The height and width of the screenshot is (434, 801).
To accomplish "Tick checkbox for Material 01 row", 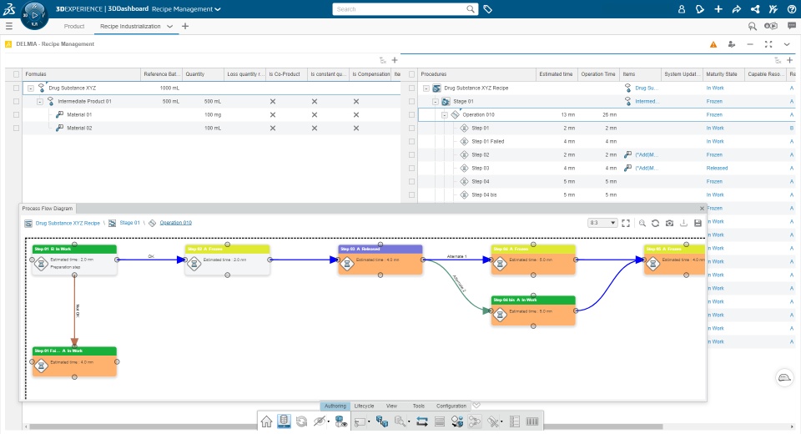I will [17, 114].
